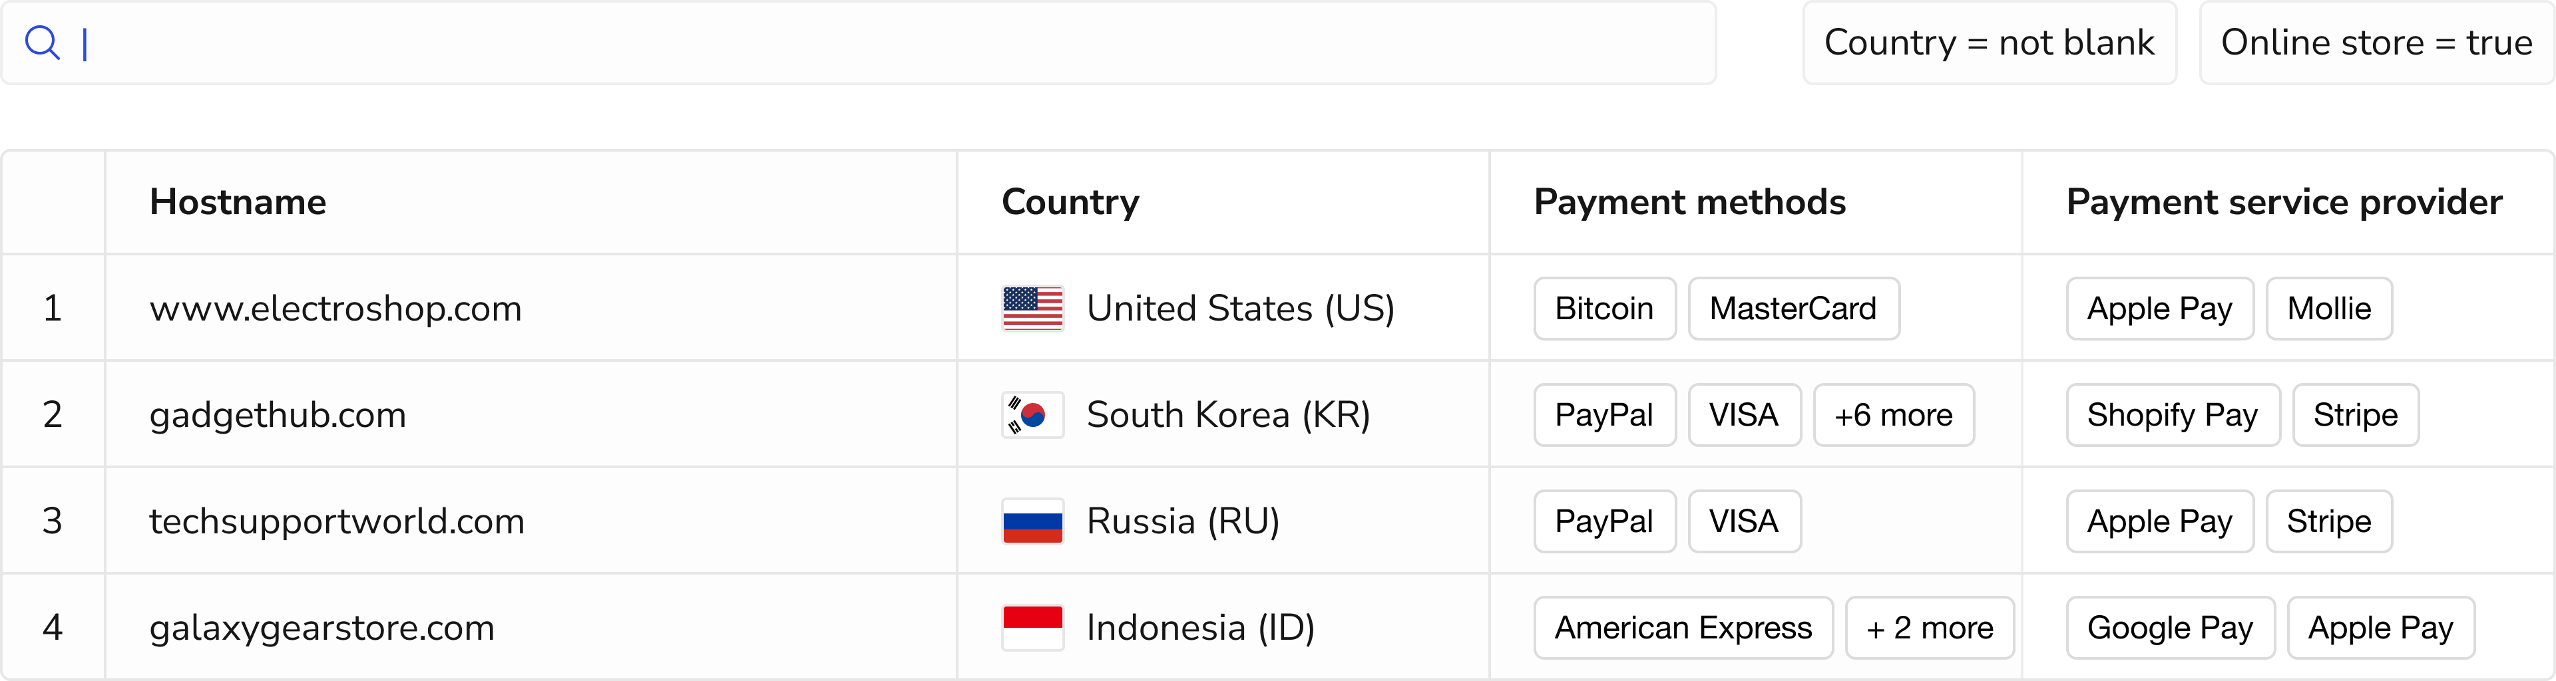This screenshot has width=2556, height=681.
Task: Select the Bitcoin payment tag on electroshop
Action: (x=1603, y=307)
